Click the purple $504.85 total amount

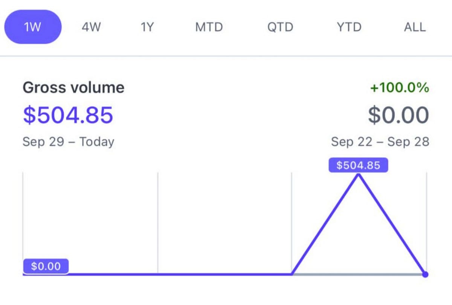(68, 115)
